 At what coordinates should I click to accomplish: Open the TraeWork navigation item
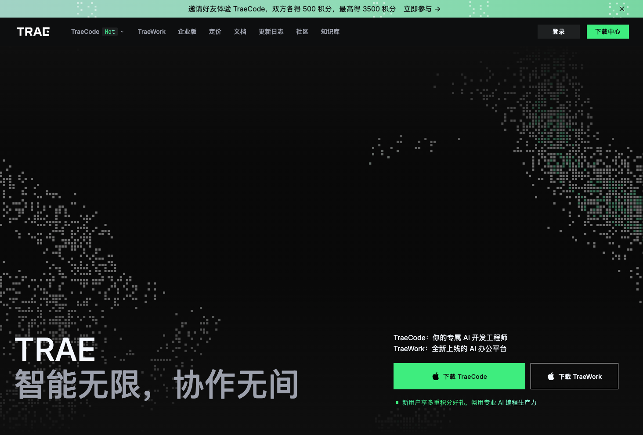point(152,32)
